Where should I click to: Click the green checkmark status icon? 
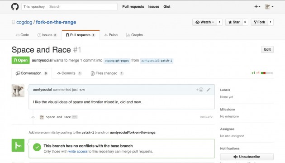pyautogui.click(x=37, y=147)
